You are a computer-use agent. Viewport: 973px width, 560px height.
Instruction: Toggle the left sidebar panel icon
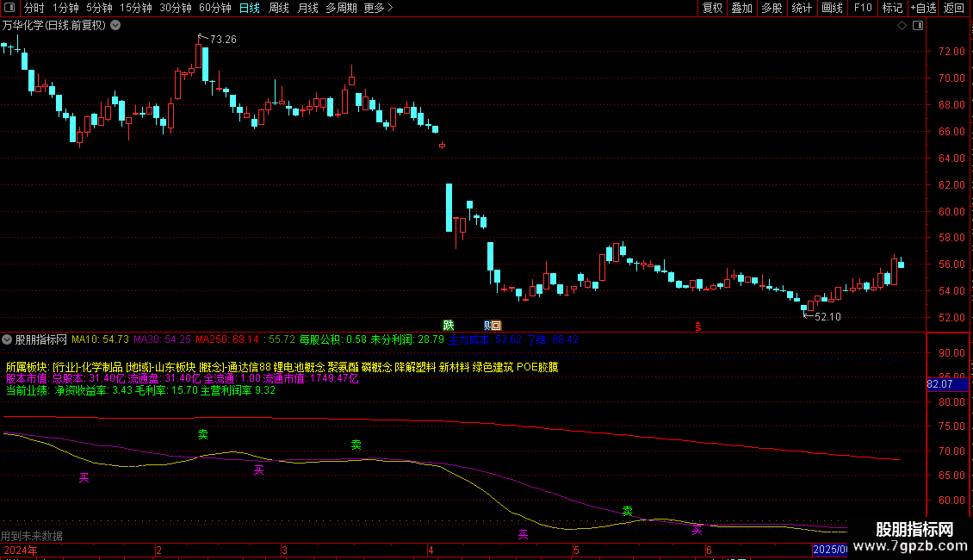pyautogui.click(x=9, y=8)
